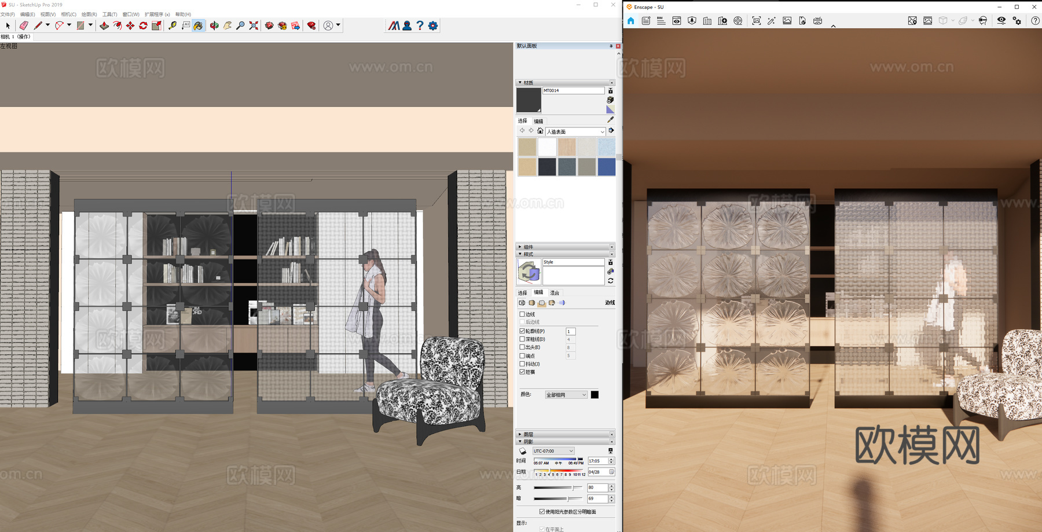1042x532 pixels.
Task: Open Enscape visual settings eye icon
Action: [1001, 21]
